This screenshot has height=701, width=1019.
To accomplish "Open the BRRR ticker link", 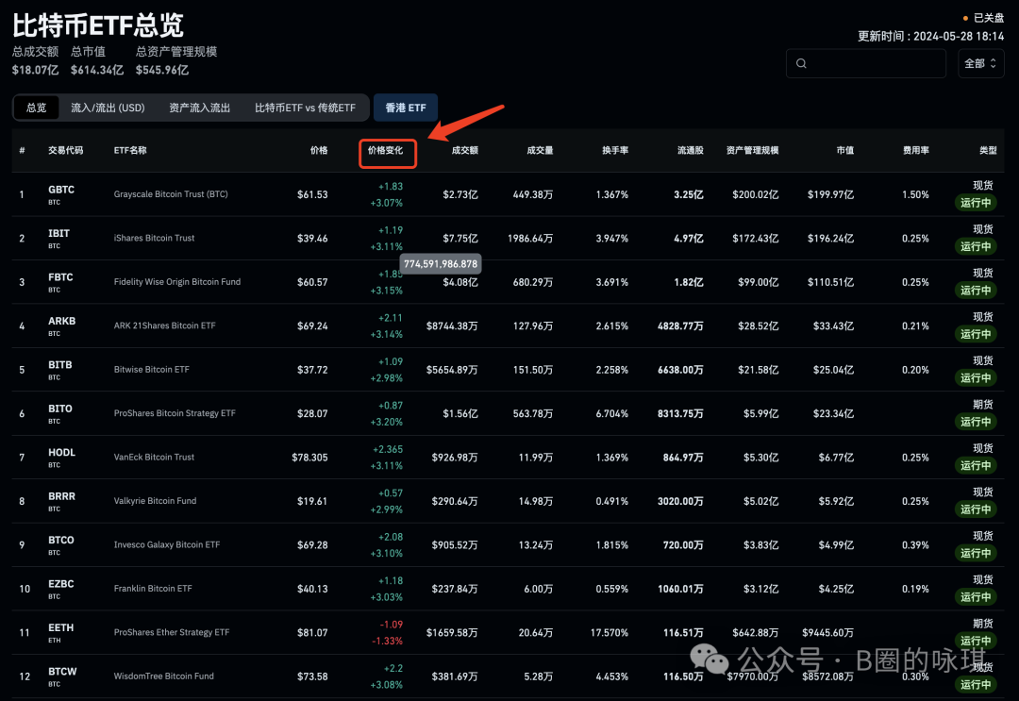I will (61, 496).
